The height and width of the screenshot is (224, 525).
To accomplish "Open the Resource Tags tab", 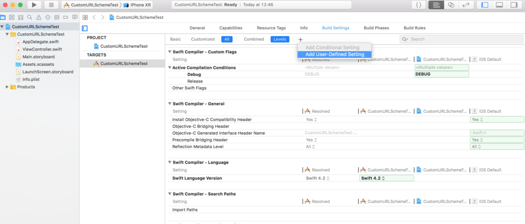I will click(271, 28).
